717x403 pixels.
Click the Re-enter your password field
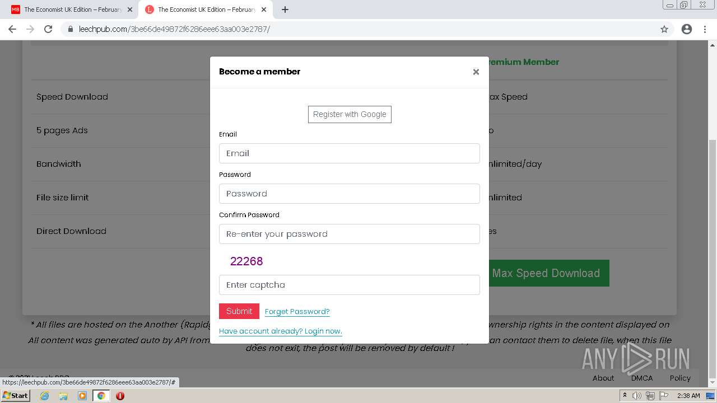(350, 234)
